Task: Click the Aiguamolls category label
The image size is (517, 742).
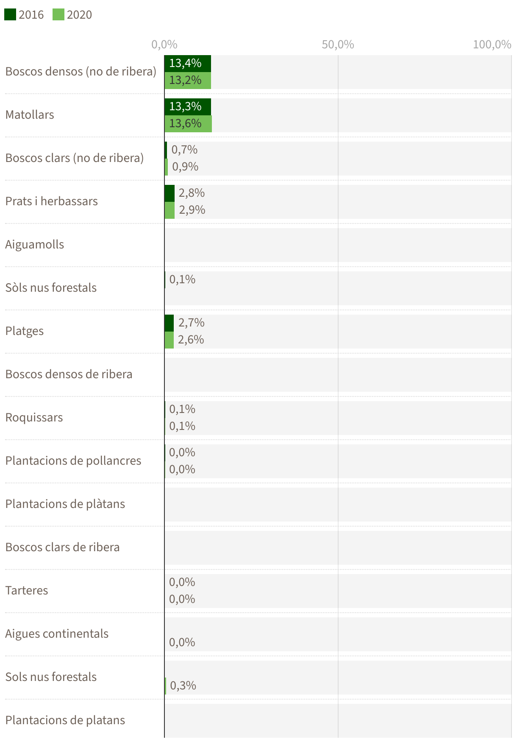Action: 35,245
